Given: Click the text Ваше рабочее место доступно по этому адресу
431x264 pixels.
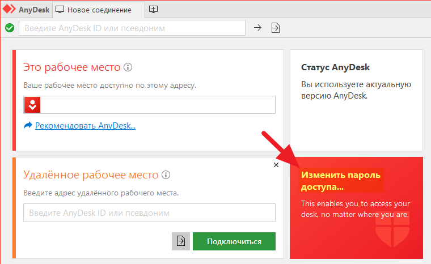Looking at the screenshot, I should (x=109, y=86).
